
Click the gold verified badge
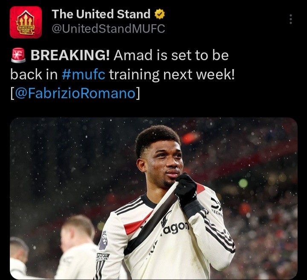[x=160, y=14]
